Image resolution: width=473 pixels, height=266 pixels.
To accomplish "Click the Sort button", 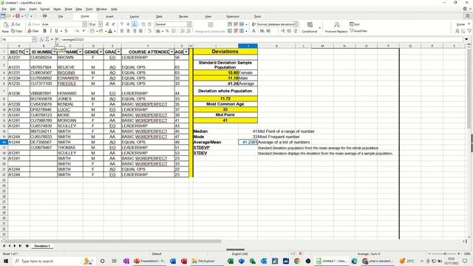I will [355, 24].
